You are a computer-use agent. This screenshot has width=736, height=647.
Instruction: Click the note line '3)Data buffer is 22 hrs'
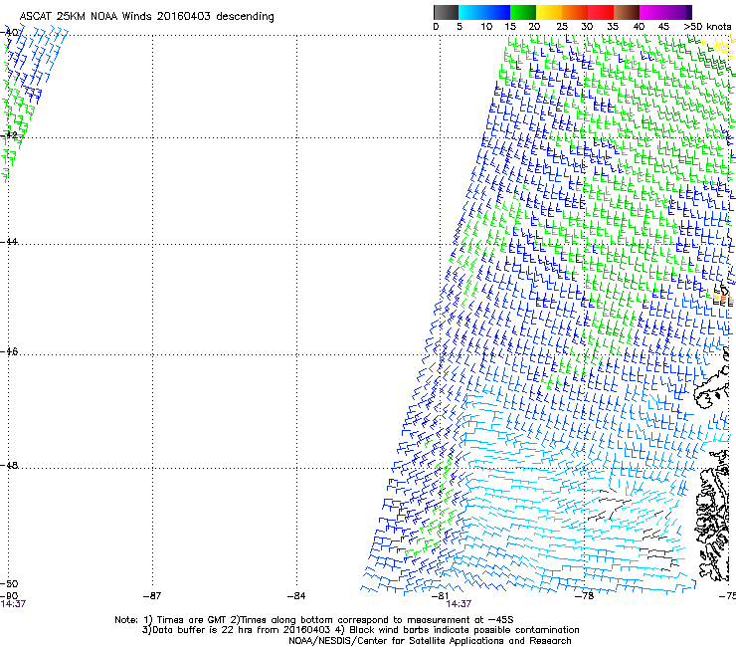pos(360,630)
